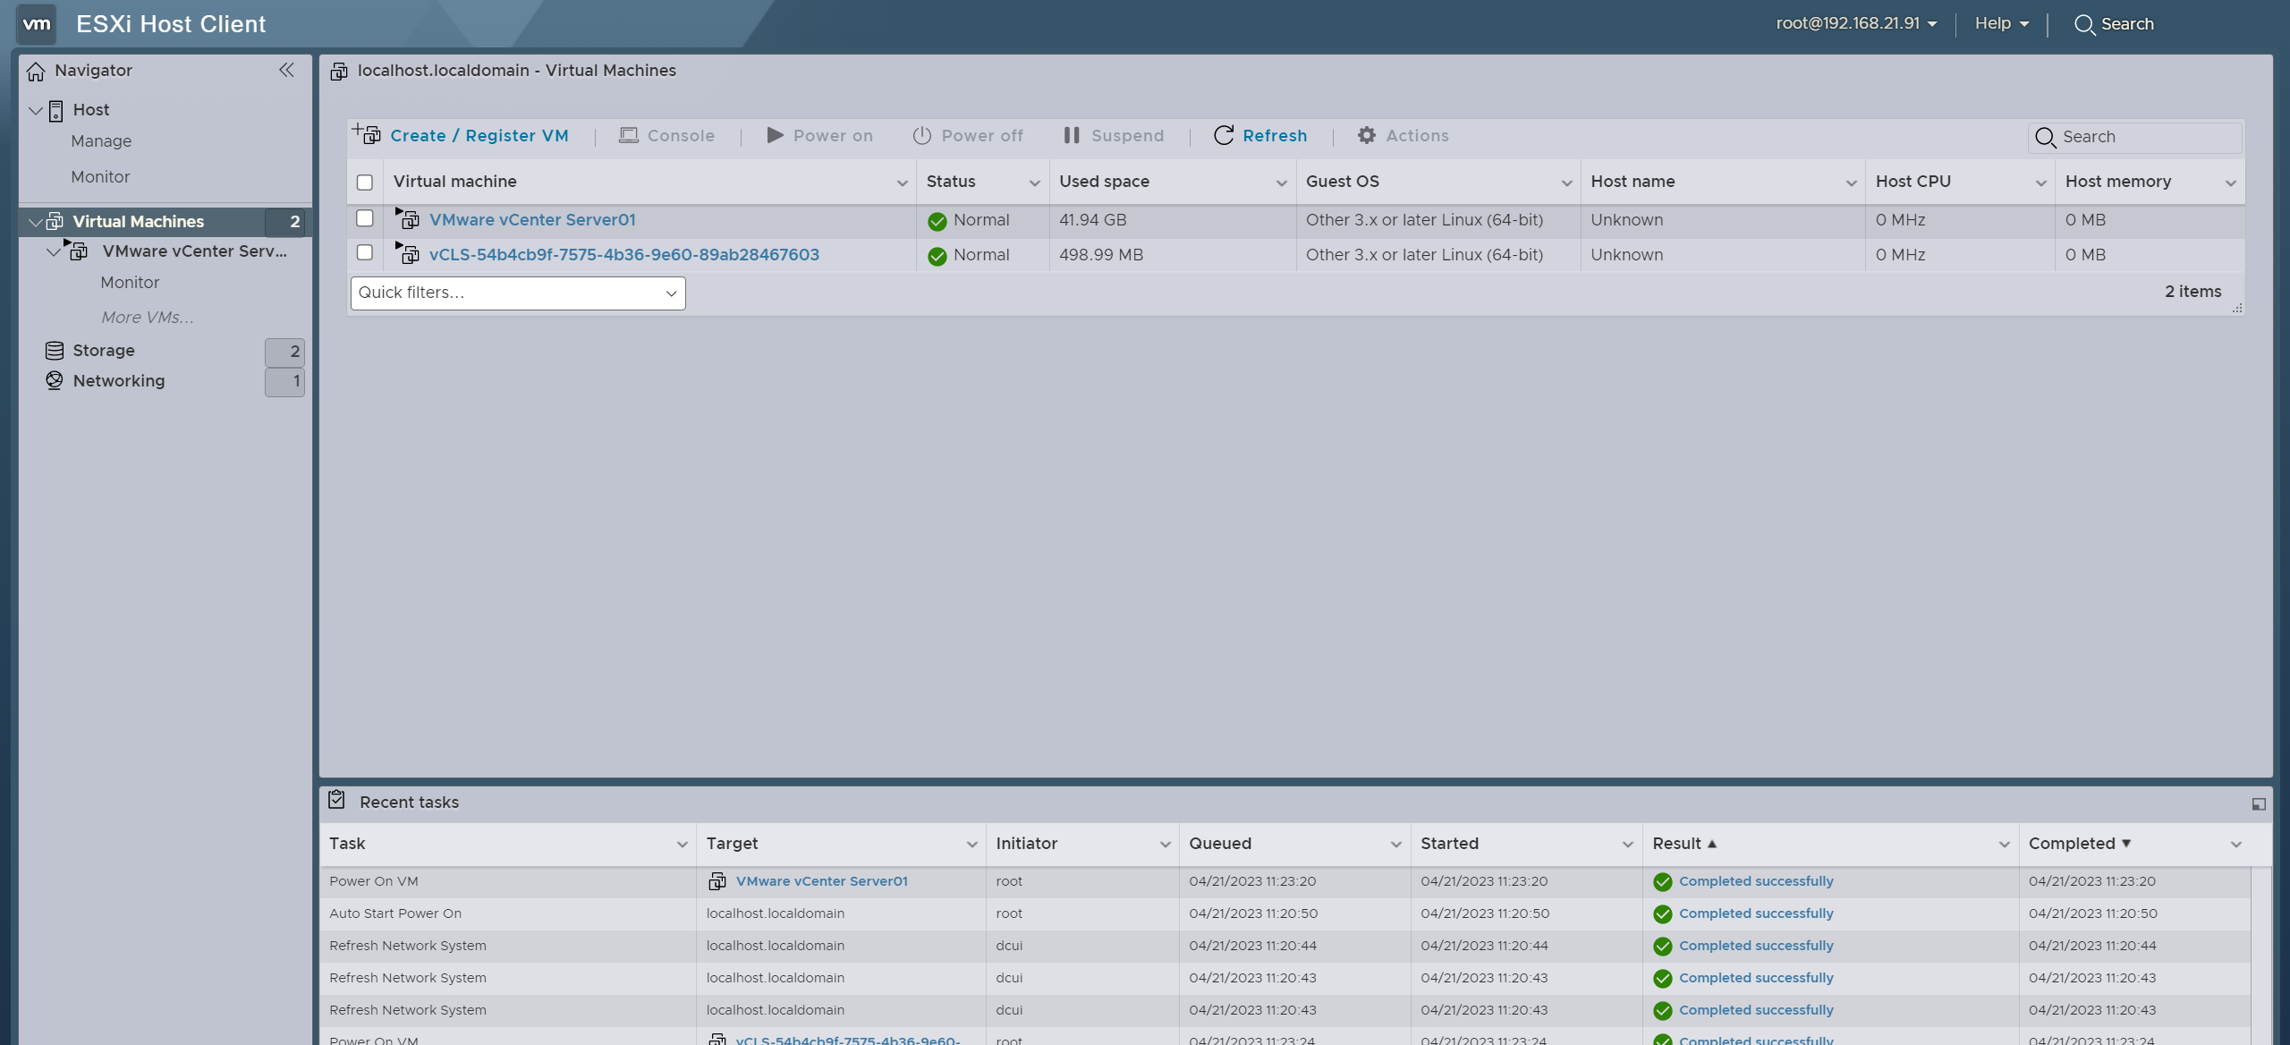Viewport: 2290px width, 1045px height.
Task: Click the VM list Search input field
Action: (2135, 137)
